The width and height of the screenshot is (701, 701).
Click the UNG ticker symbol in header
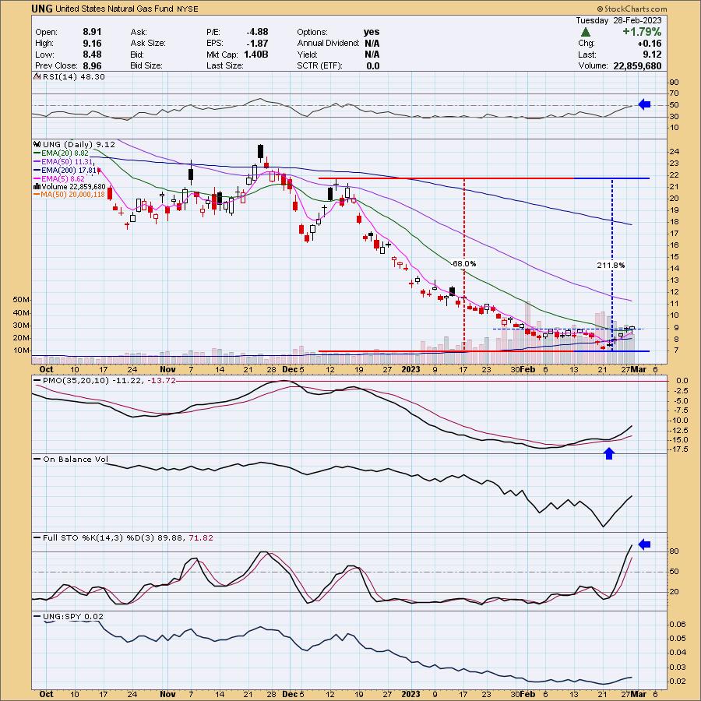42,9
